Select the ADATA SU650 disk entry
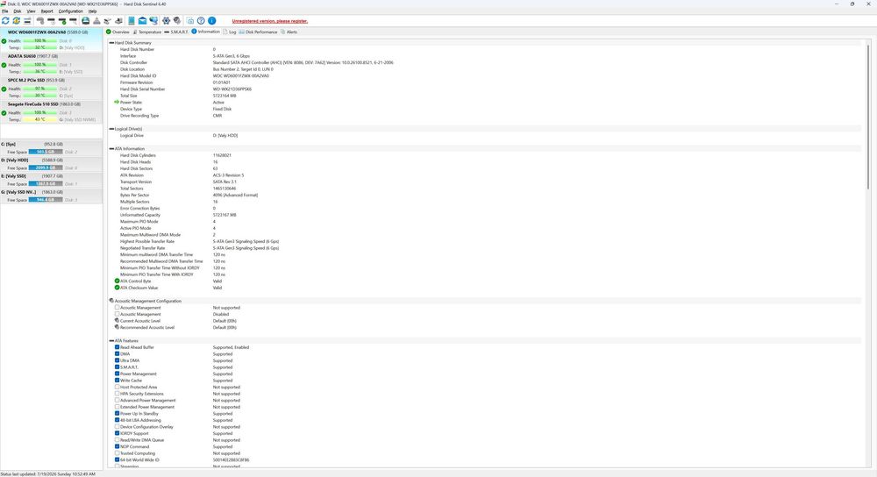 52,64
